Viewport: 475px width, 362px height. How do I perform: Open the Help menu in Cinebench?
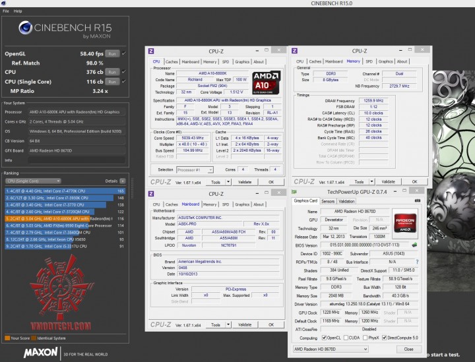[18, 11]
